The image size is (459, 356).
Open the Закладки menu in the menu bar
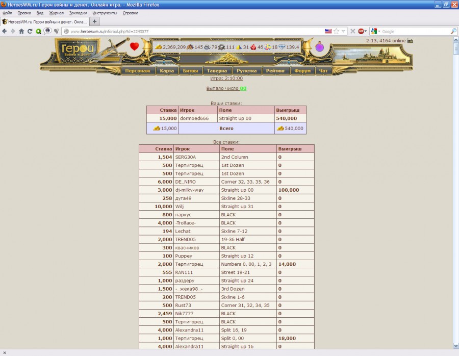(x=78, y=13)
